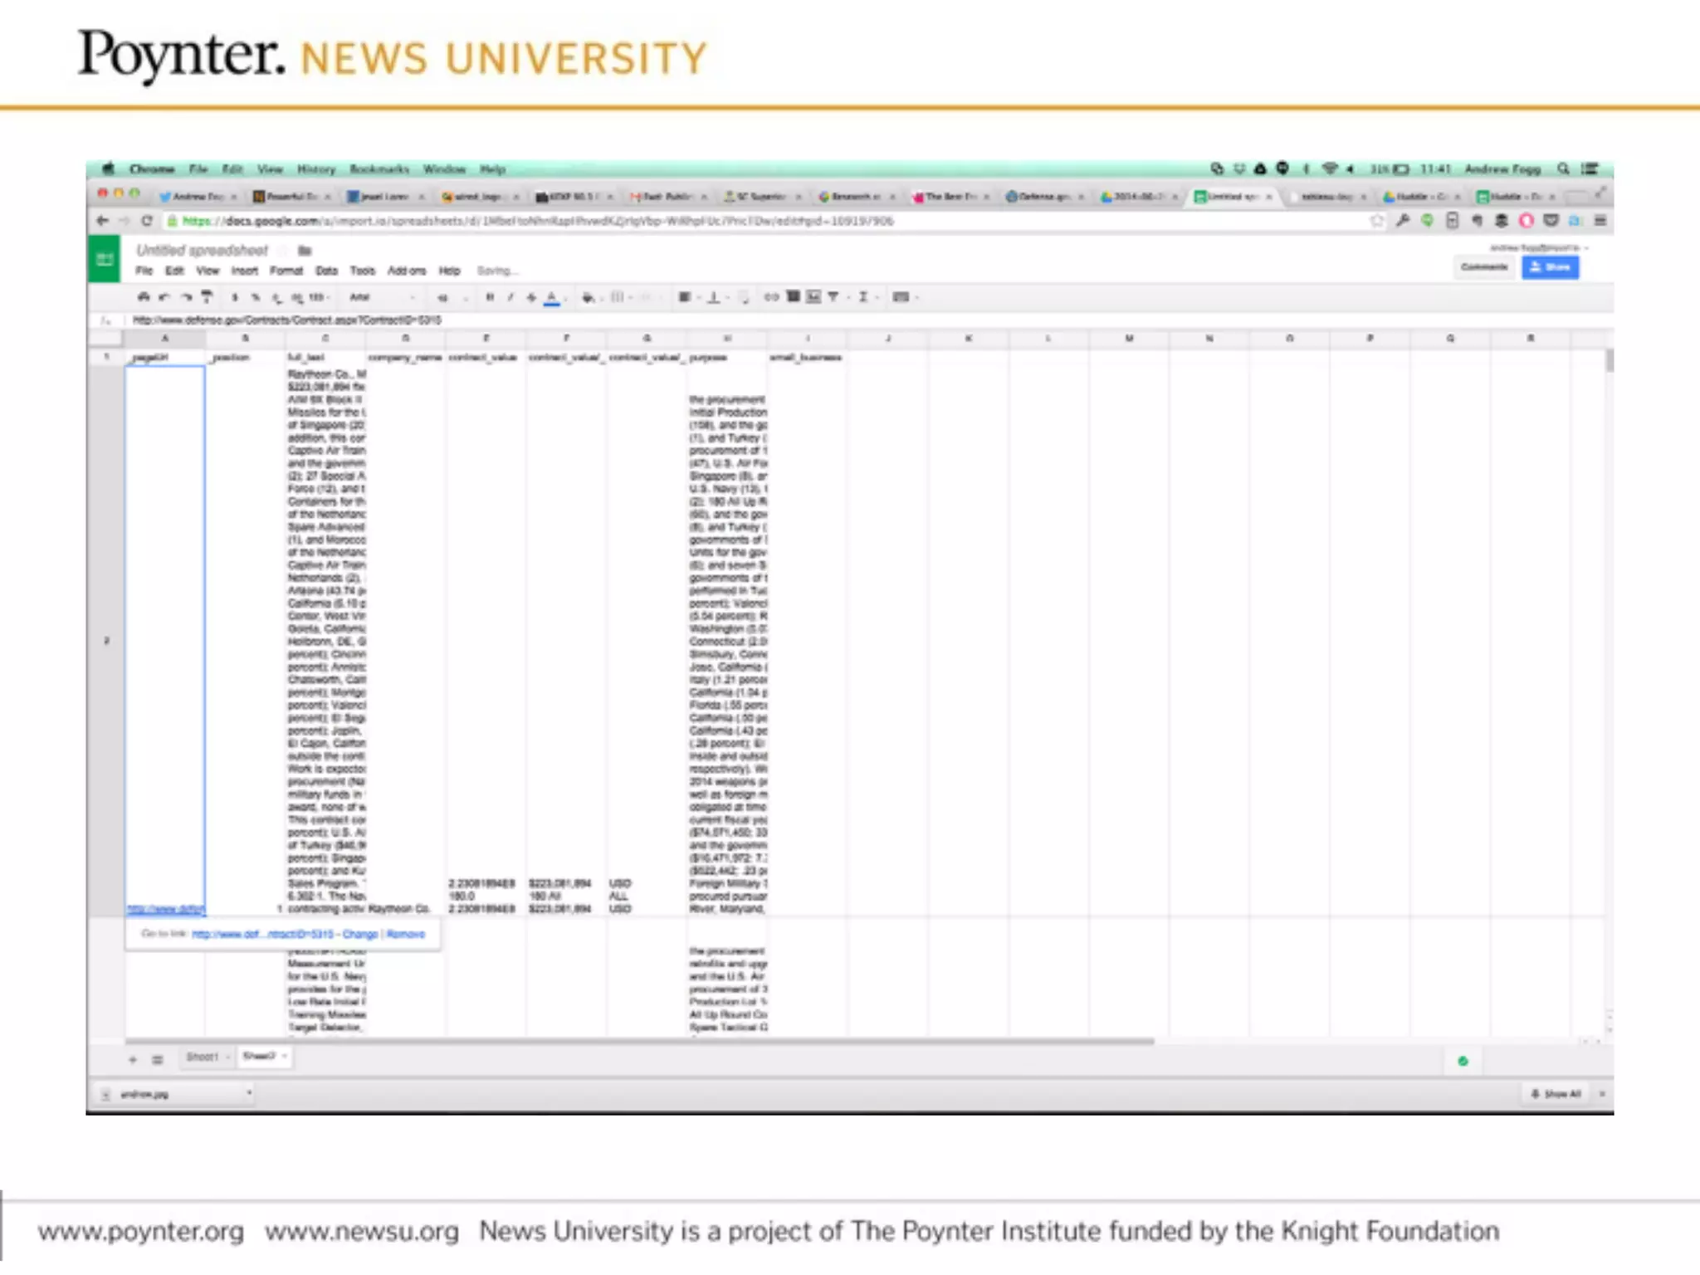Toggle italic formatting
Image resolution: width=1700 pixels, height=1275 pixels.
510,297
